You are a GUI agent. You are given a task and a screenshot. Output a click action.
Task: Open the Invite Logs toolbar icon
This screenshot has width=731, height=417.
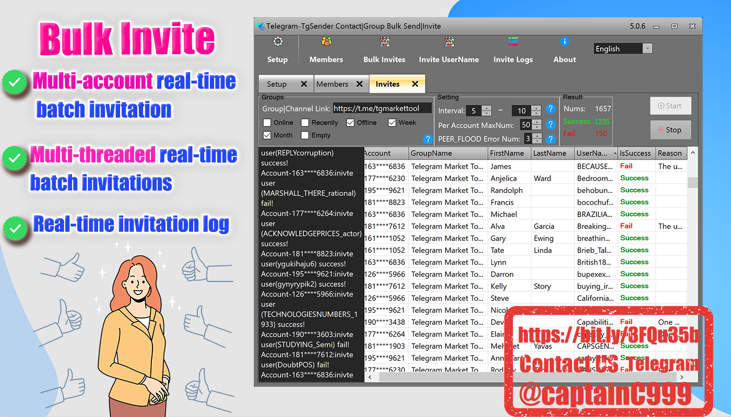[x=513, y=42]
